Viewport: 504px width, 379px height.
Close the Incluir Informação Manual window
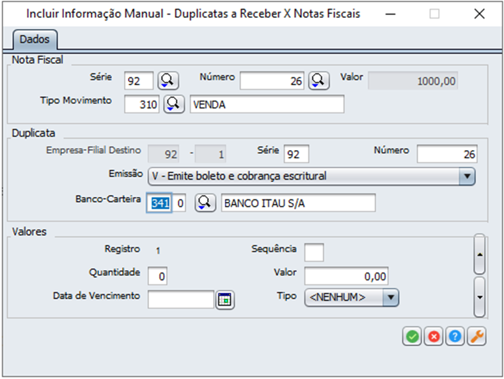(x=479, y=14)
